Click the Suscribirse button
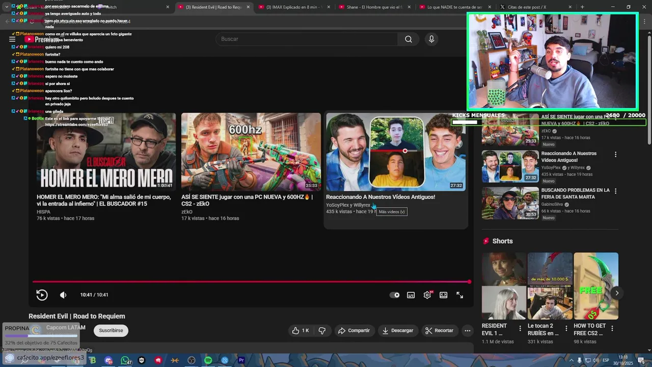Image resolution: width=652 pixels, height=367 pixels. (x=111, y=330)
